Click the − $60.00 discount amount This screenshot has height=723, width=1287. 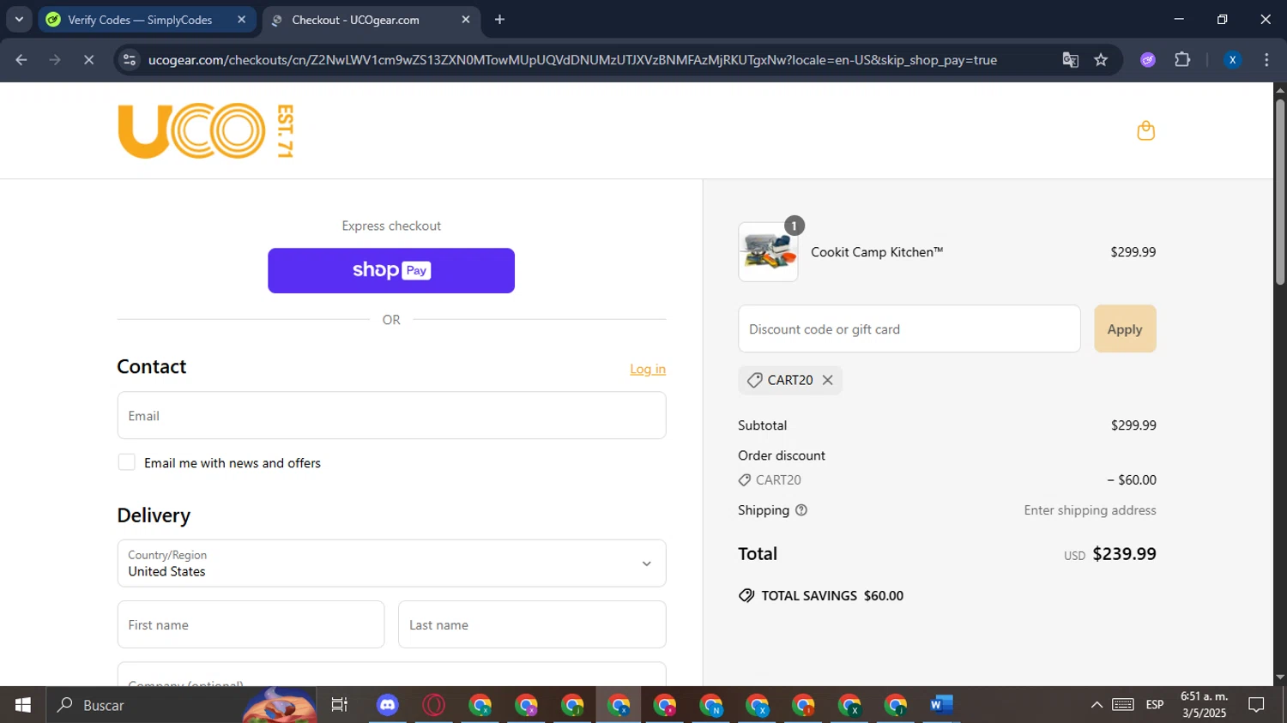[1132, 480]
